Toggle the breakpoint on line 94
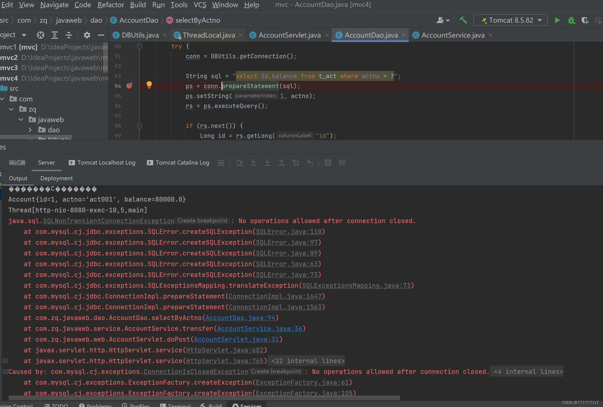 point(129,86)
